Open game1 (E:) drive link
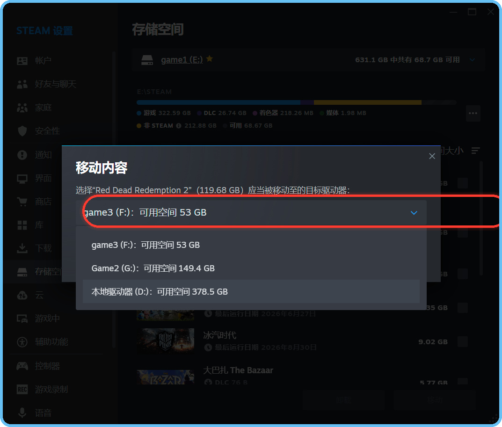 182,60
